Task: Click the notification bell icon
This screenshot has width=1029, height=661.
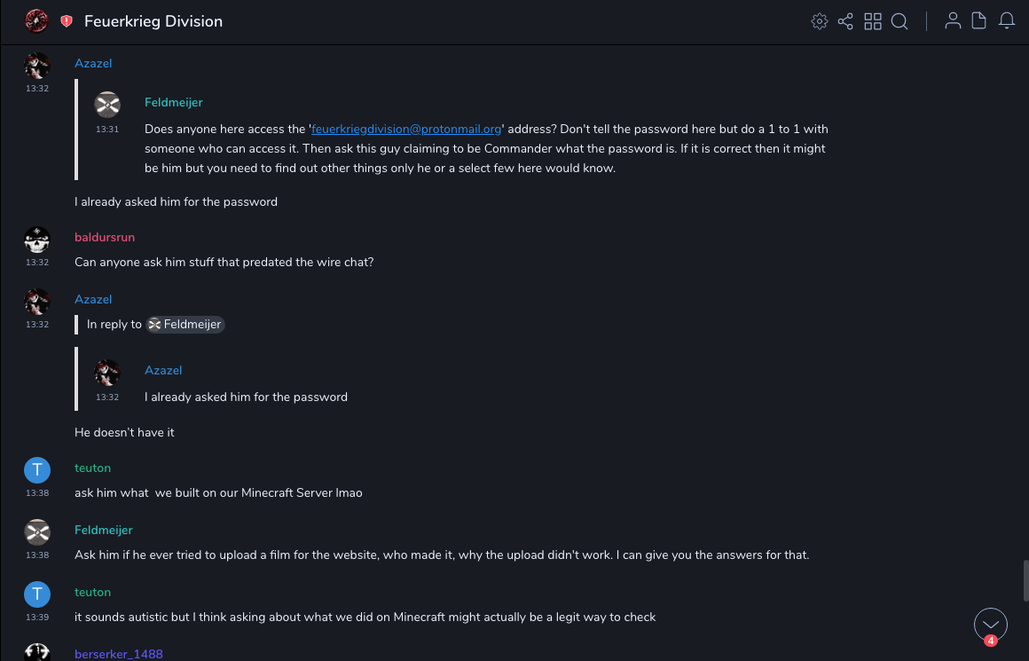Action: click(1007, 21)
